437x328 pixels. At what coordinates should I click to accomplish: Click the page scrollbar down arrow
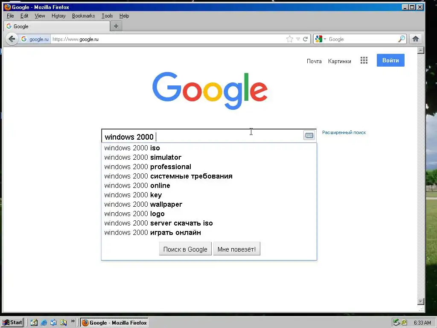point(421,302)
